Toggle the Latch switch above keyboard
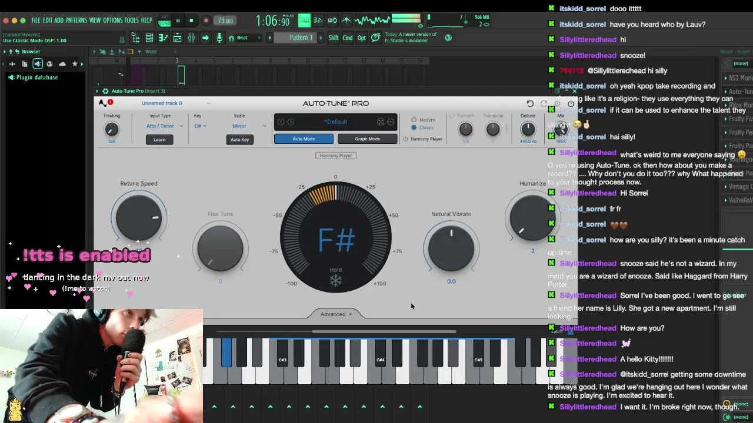 (x=570, y=332)
